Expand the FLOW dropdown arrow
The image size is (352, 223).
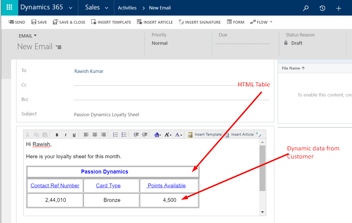(271, 22)
